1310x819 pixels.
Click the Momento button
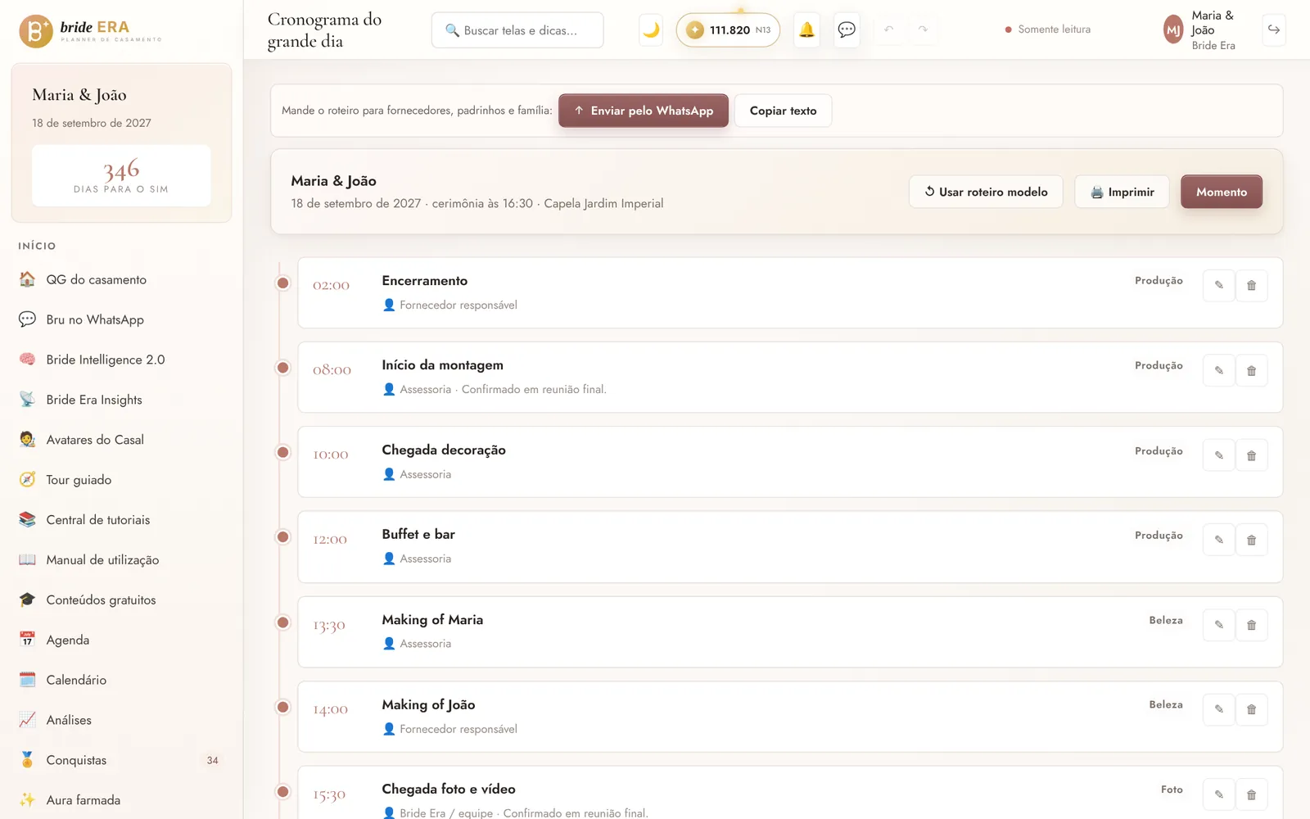1222,192
